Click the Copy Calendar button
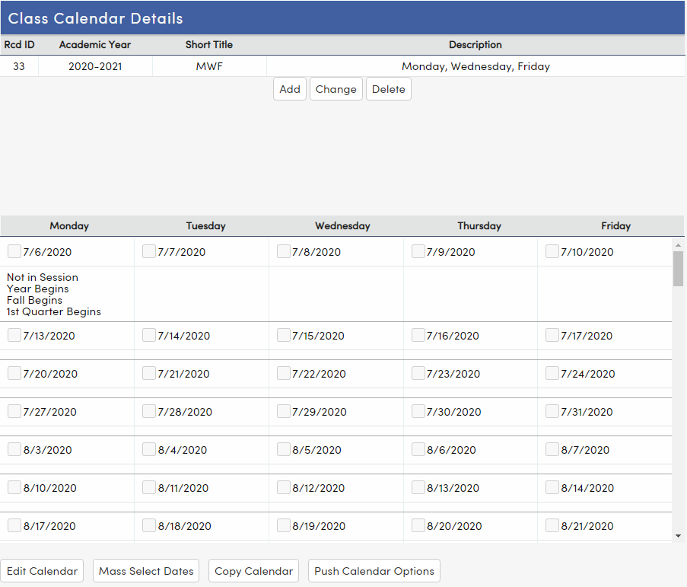The image size is (687, 587). click(x=253, y=570)
